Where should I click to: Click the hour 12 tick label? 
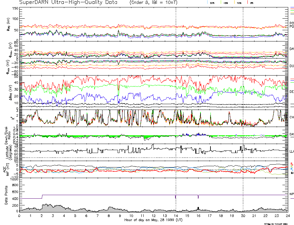154,216
